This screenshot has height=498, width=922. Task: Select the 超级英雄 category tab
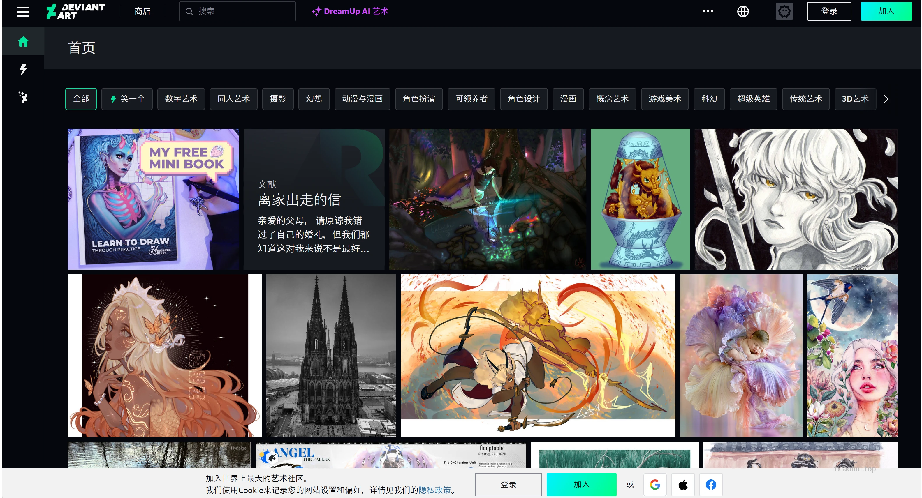753,99
